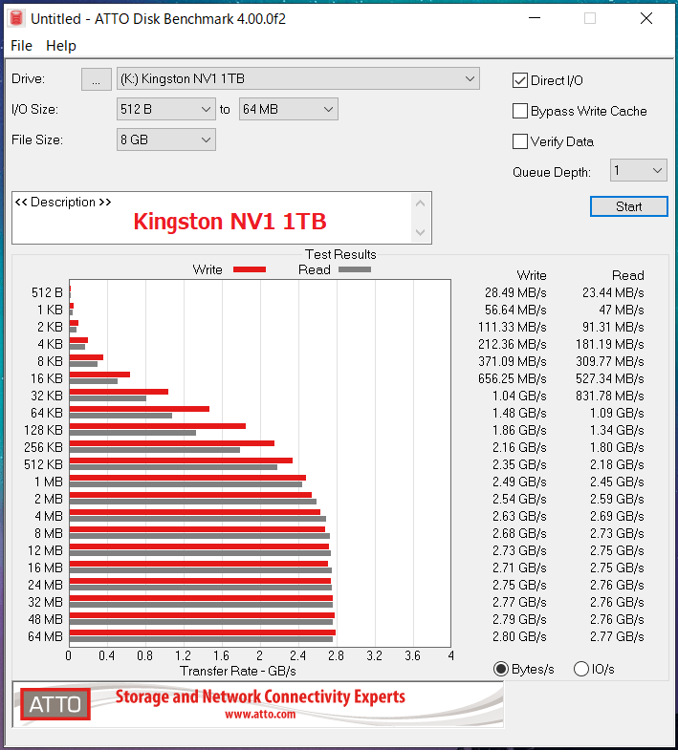Select the Bytes/s radio button
Viewport: 678px width, 750px height.
pyautogui.click(x=501, y=669)
